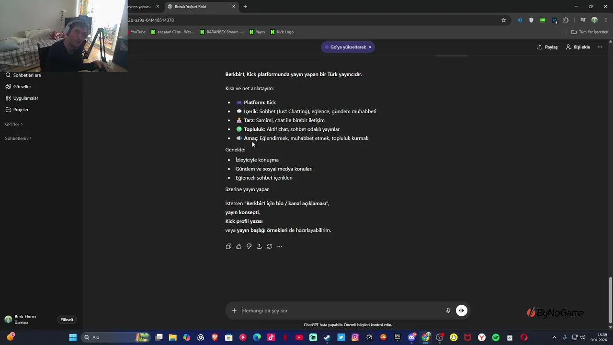The height and width of the screenshot is (345, 613).
Task: Bookmark this page with the star icon
Action: (x=504, y=20)
